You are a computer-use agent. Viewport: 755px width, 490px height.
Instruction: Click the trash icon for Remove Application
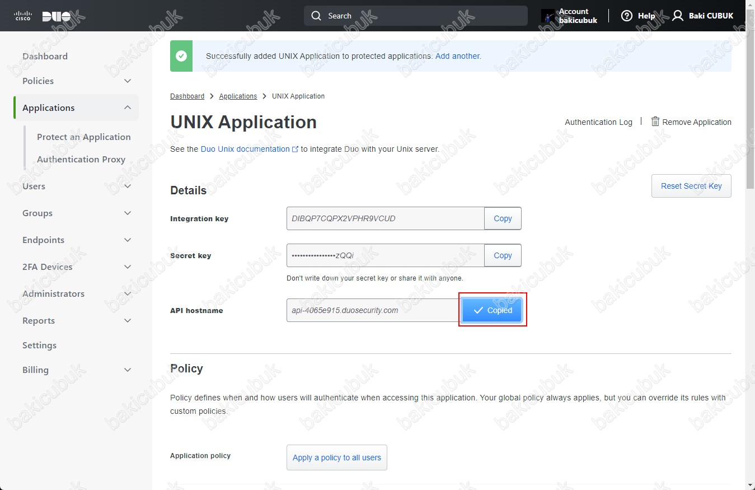pyautogui.click(x=655, y=122)
